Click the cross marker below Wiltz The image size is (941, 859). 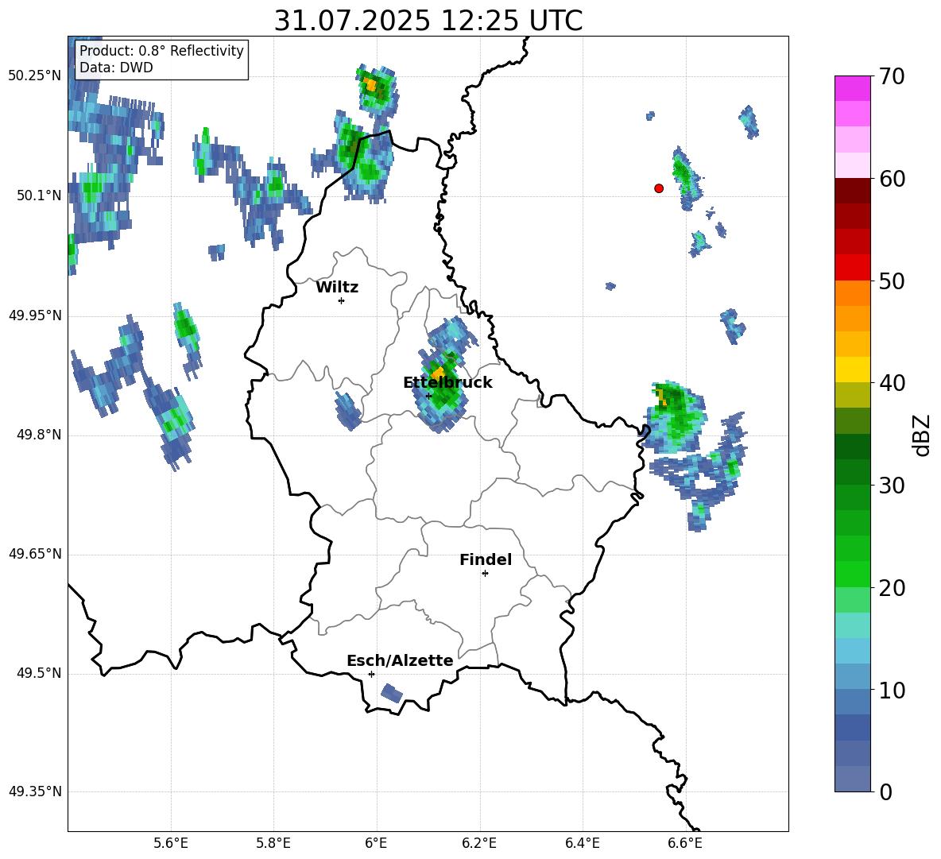tap(341, 300)
